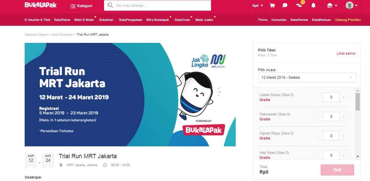Click Haji Nawi quantity field

coord(331,155)
